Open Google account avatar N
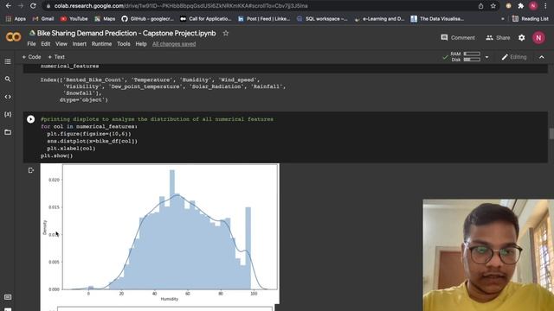Viewport: 554px width, 311px height. pos(538,38)
